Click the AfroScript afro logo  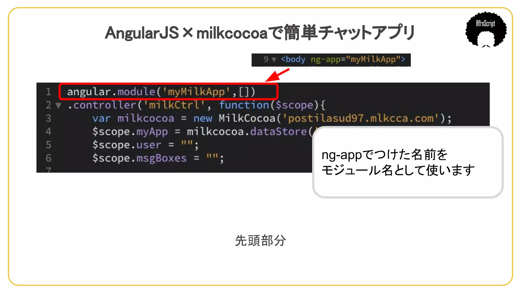(486, 30)
